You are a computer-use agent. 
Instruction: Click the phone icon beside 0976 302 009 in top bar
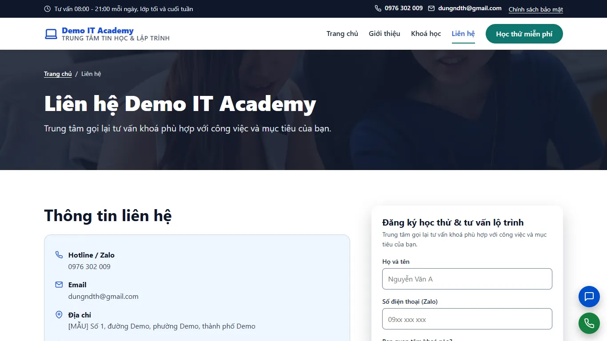pos(378,8)
